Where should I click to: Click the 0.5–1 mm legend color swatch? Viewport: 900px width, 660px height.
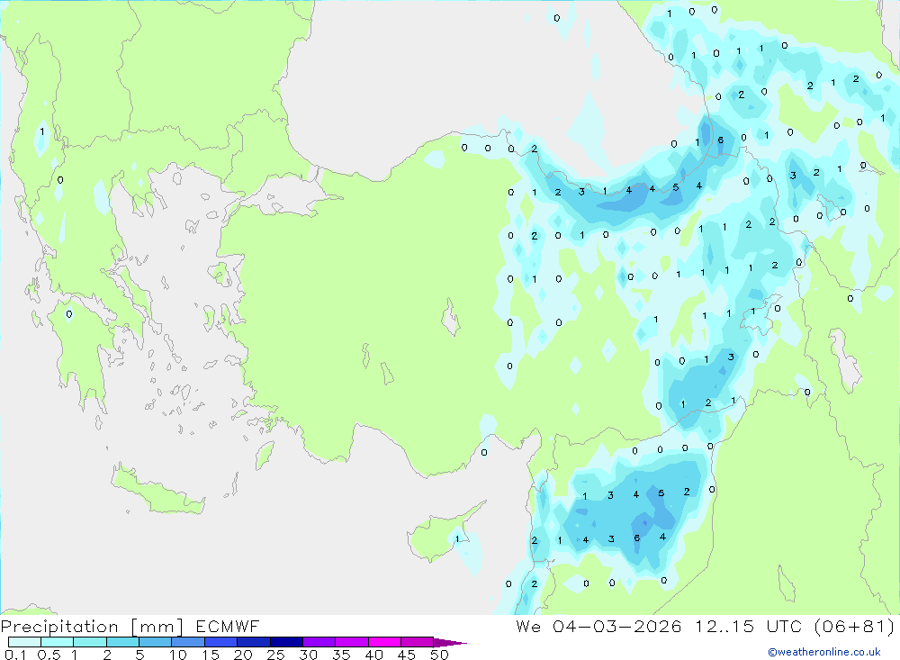tap(58, 642)
